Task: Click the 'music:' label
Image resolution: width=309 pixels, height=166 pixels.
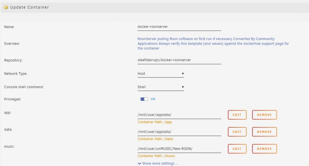Action: 10,147
